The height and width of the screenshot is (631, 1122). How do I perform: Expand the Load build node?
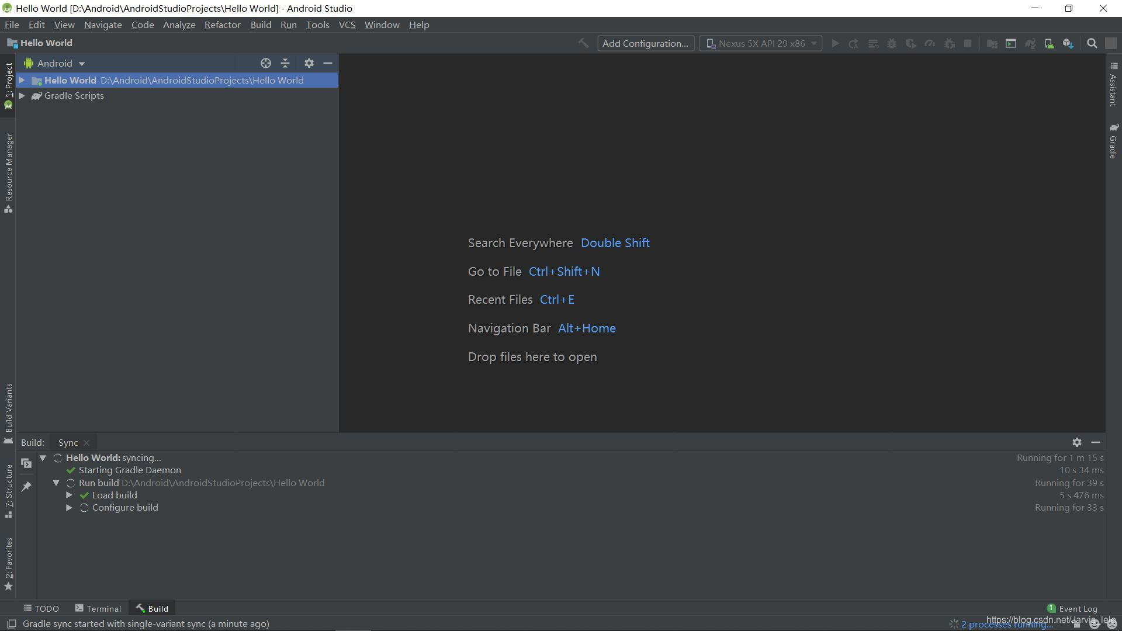coord(69,495)
